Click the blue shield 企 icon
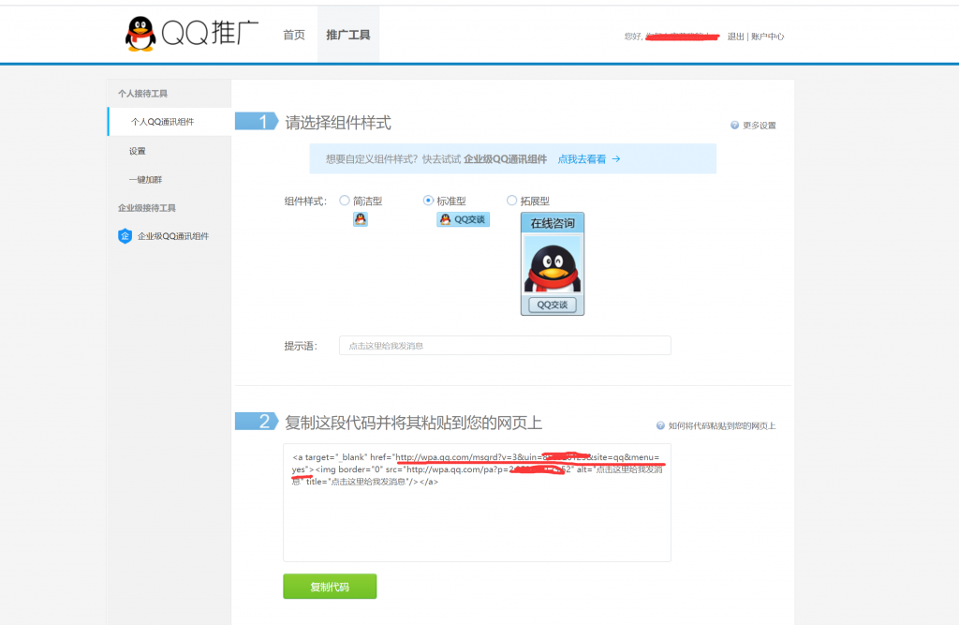 pyautogui.click(x=125, y=236)
